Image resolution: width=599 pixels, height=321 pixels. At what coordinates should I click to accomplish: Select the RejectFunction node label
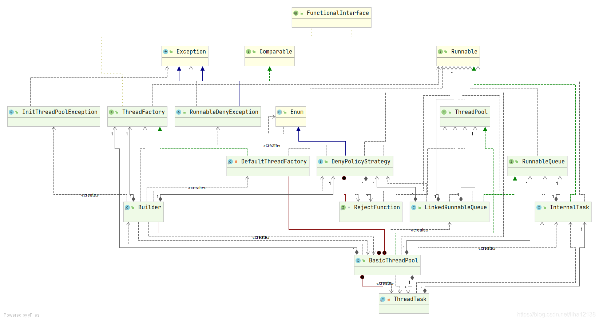click(x=377, y=207)
